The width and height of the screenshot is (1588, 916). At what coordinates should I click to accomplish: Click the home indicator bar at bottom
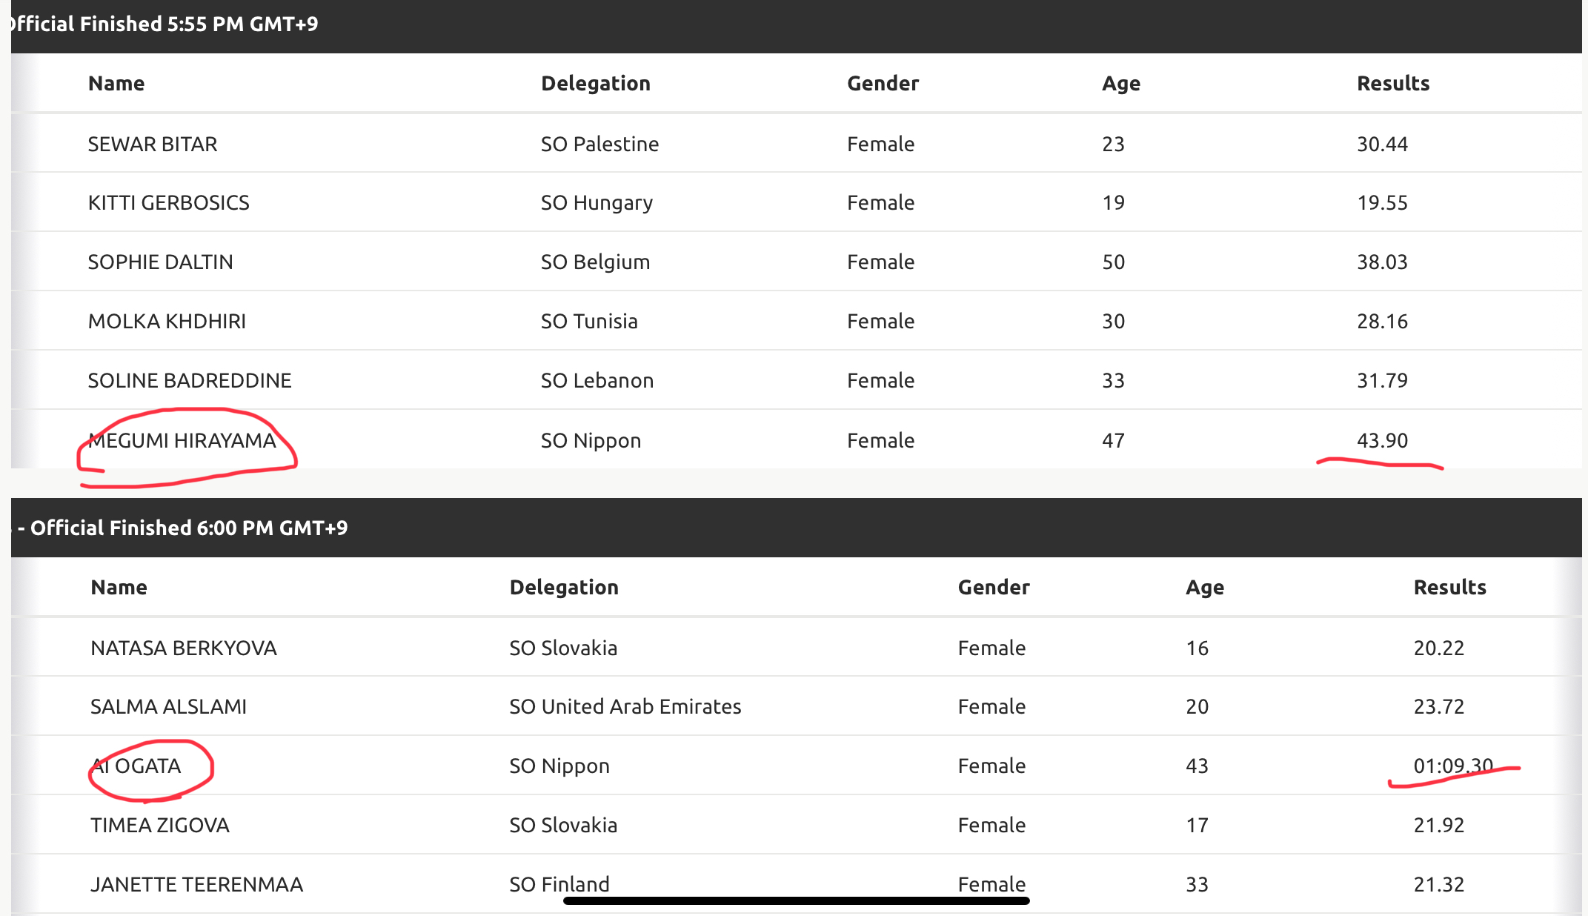pos(797,900)
